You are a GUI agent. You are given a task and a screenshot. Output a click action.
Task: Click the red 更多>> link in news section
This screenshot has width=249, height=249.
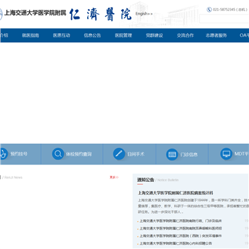coord(114,177)
